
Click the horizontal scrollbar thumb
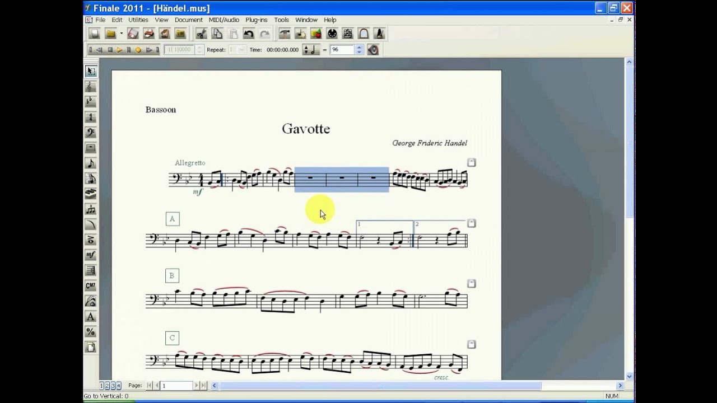pos(379,386)
